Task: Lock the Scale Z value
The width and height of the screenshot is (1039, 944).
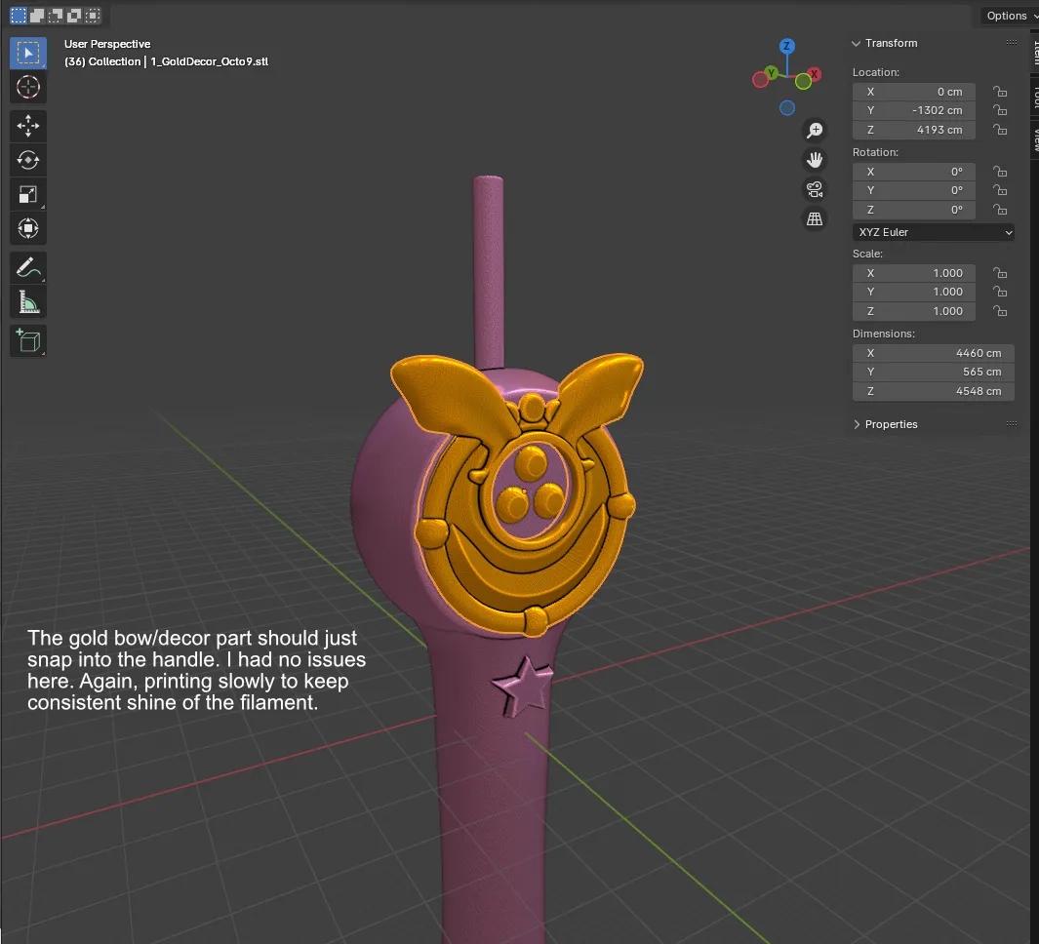Action: [1000, 311]
